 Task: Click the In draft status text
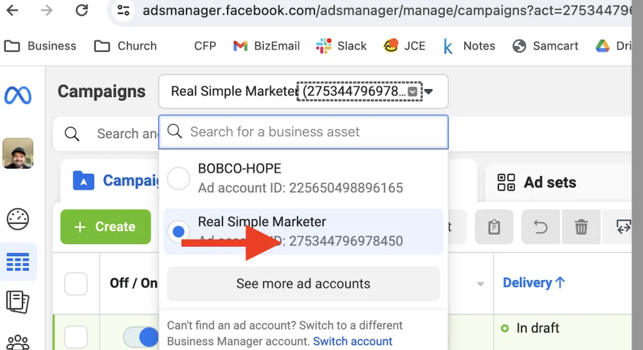coord(538,328)
